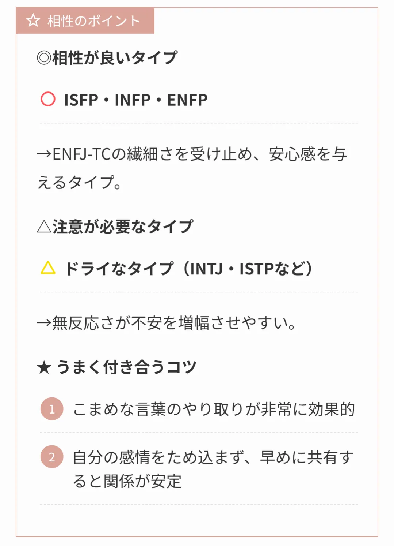The width and height of the screenshot is (394, 546).
Task: Click the 注意が必要なタイプ heading
Action: (123, 227)
